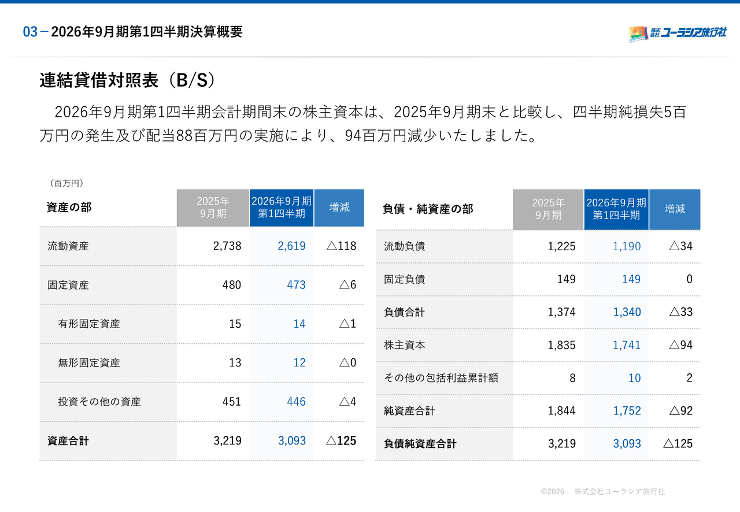
Task: Select the section title 2026年9月期第1四半期決算概要
Action: click(147, 32)
